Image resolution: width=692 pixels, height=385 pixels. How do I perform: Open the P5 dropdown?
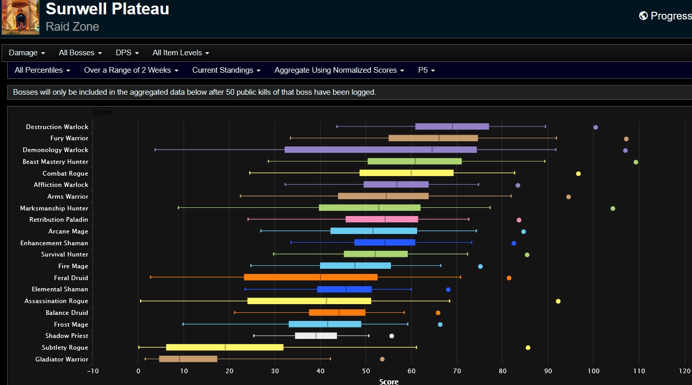tap(426, 70)
